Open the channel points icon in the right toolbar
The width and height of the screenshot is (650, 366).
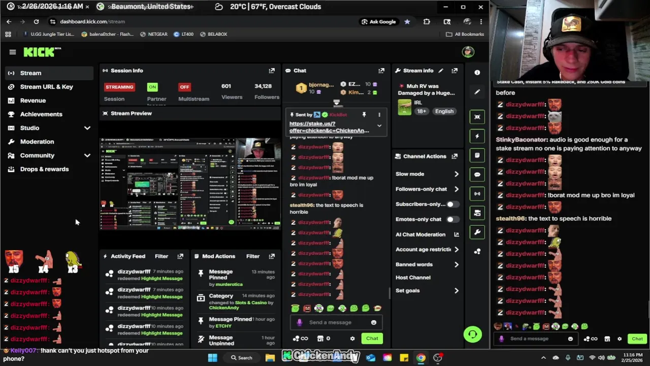point(477,251)
